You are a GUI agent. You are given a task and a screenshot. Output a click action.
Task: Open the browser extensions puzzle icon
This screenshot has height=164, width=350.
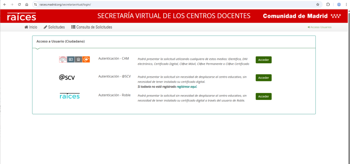tap(328, 5)
